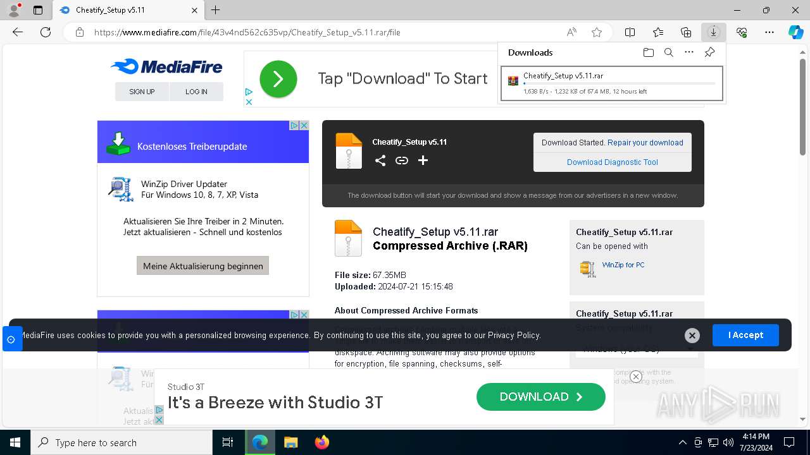Image resolution: width=810 pixels, height=455 pixels.
Task: Open File Explorer from the taskbar
Action: [290, 442]
